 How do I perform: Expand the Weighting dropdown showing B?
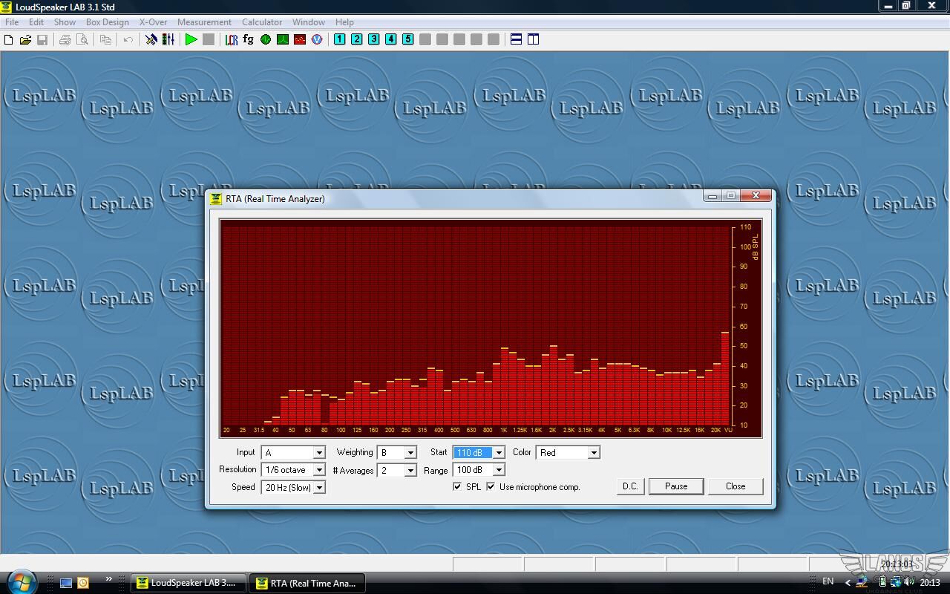coord(410,452)
